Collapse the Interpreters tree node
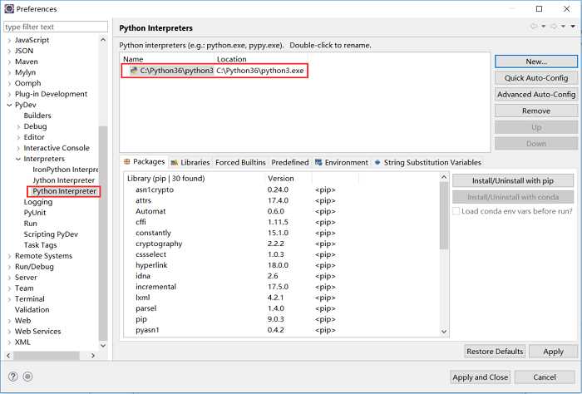Image resolution: width=582 pixels, height=394 pixels. [18, 159]
